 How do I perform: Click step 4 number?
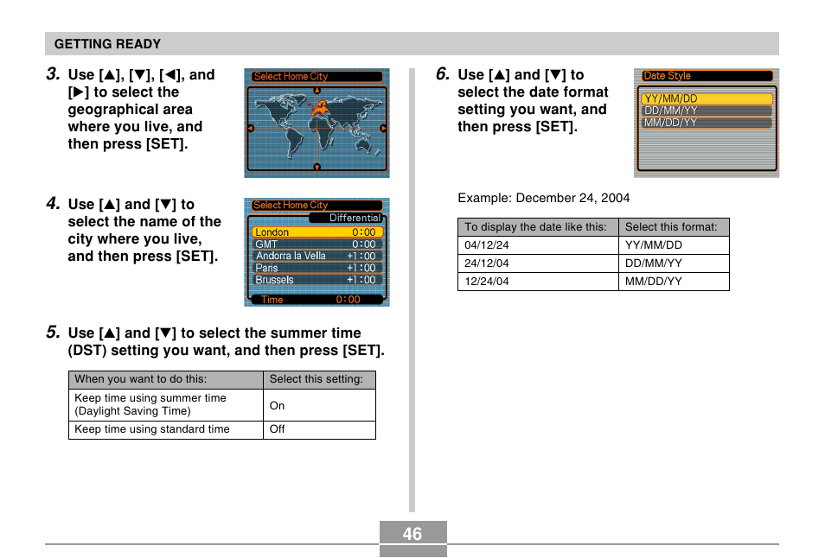53,203
